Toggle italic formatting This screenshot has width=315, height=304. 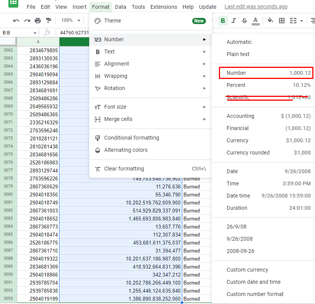(234, 21)
